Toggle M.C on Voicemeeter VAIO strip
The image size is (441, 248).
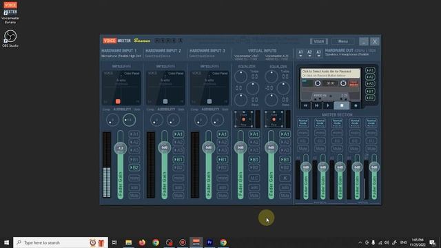[x=254, y=178]
